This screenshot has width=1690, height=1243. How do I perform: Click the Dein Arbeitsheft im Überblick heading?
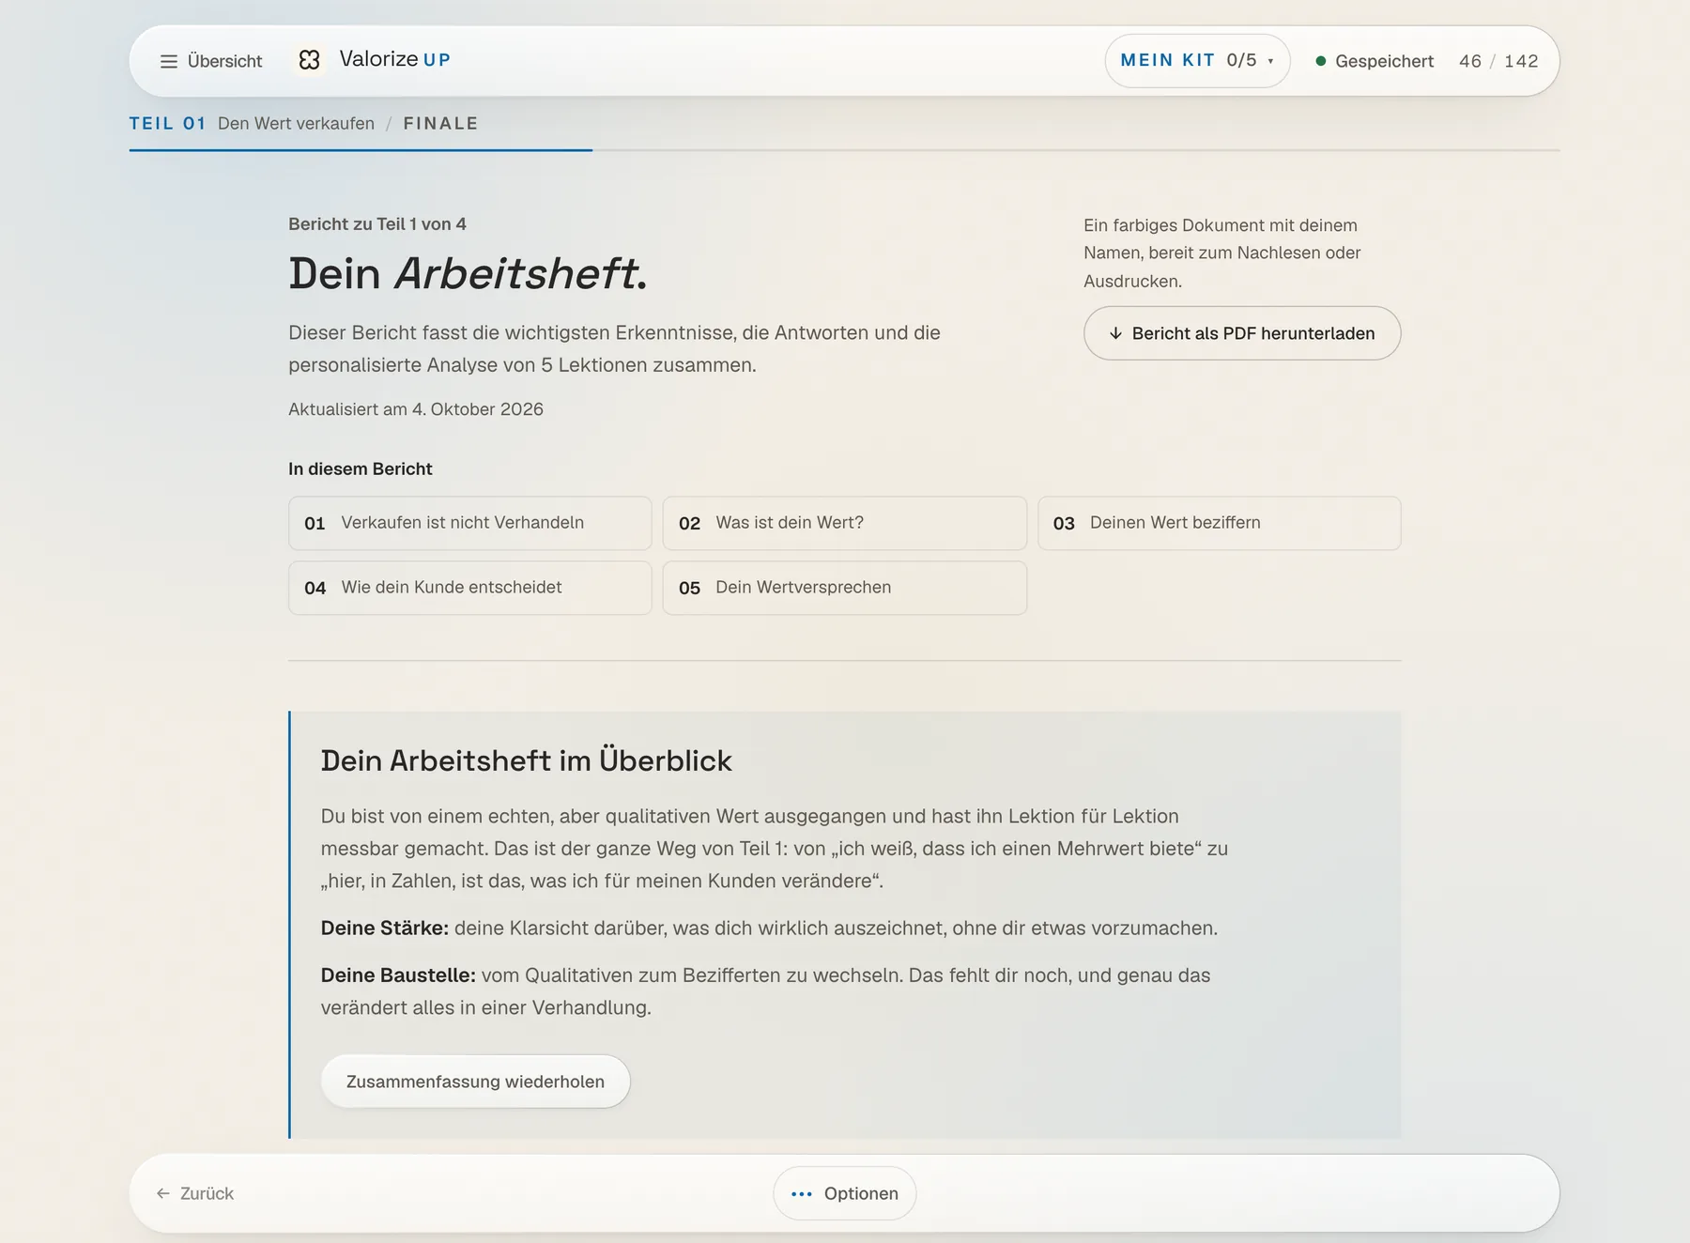pyautogui.click(x=526, y=760)
